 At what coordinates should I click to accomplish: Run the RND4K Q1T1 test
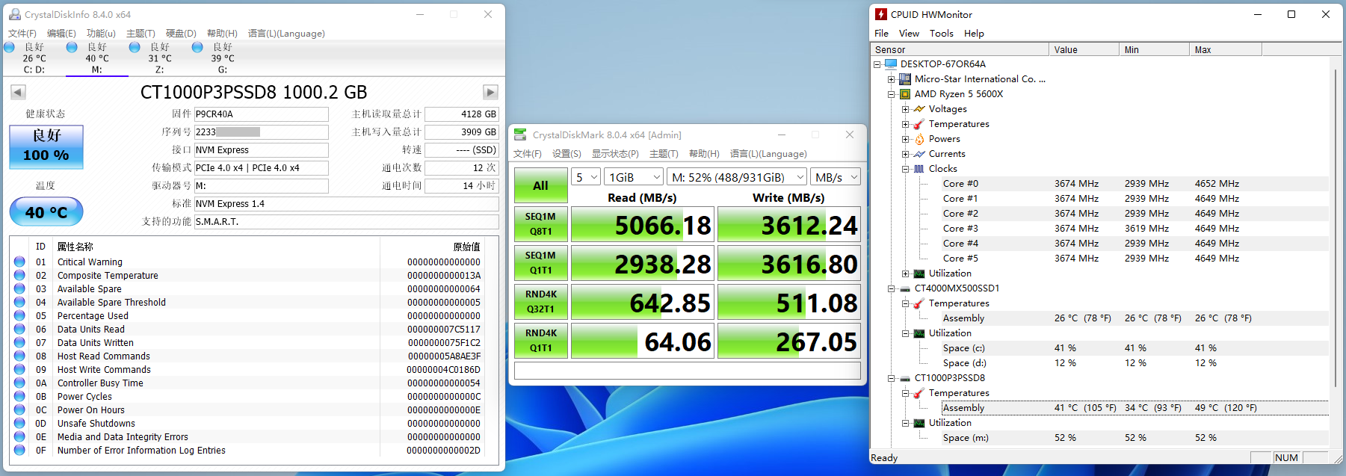(x=541, y=341)
